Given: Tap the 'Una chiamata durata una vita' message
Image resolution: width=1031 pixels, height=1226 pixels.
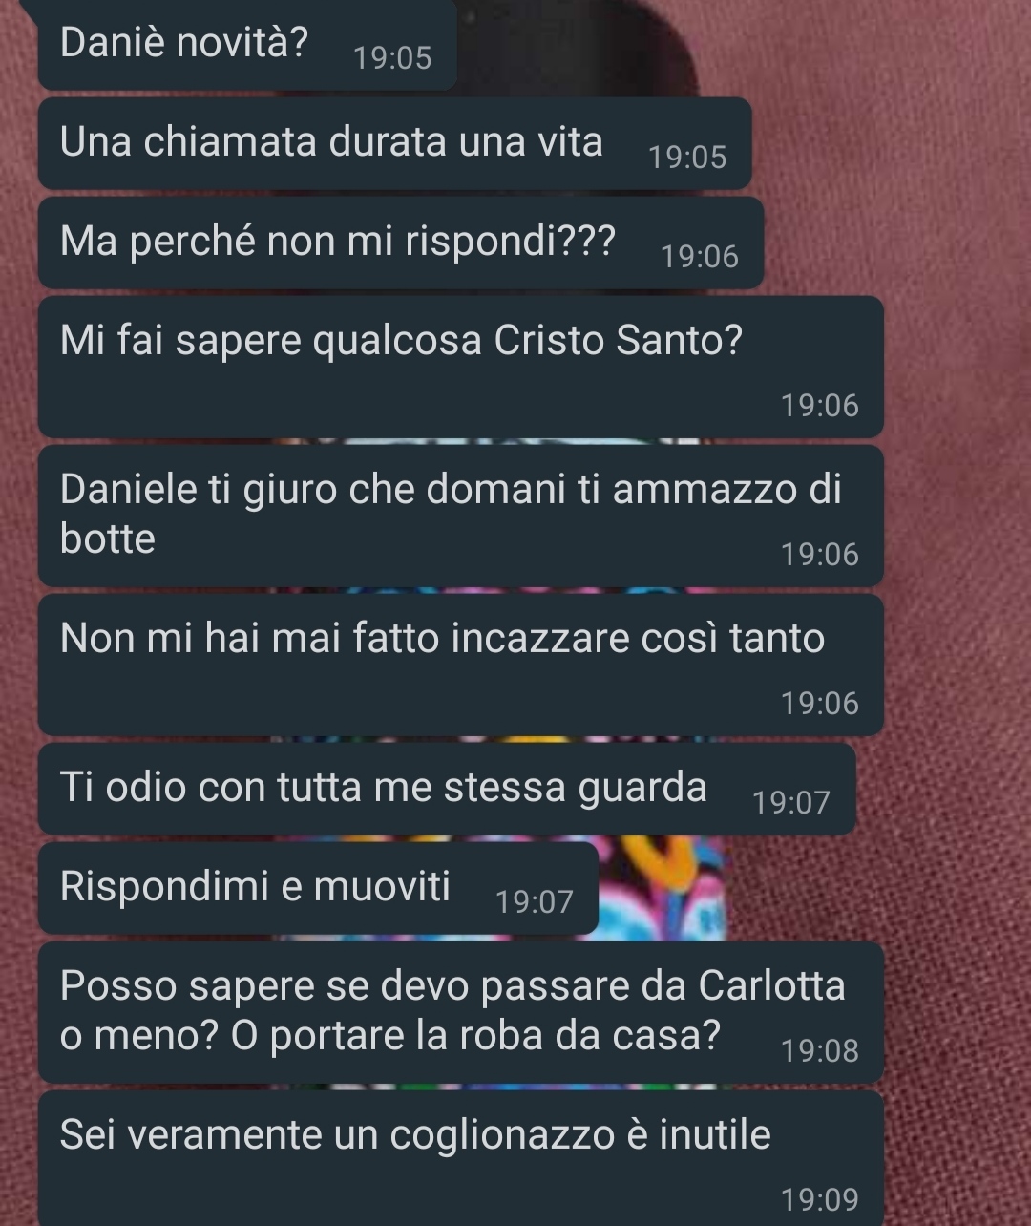Looking at the screenshot, I should pos(394,143).
